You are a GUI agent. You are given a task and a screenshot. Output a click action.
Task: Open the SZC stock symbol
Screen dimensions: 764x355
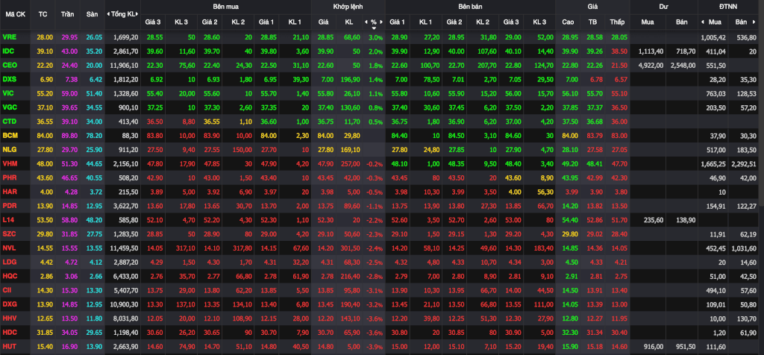point(9,233)
